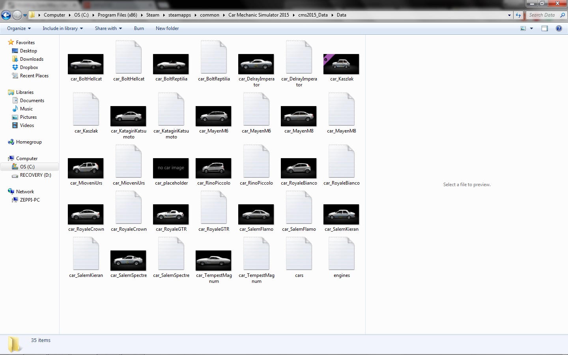This screenshot has width=568, height=355.
Task: Open Downloads in the Favorites list
Action: coord(32,59)
